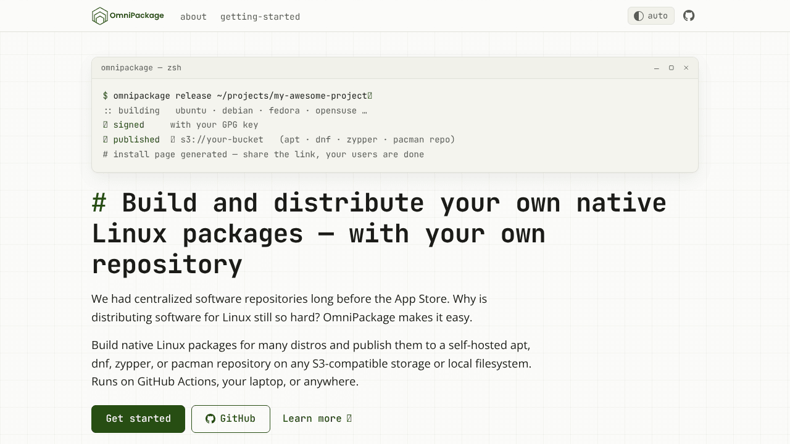
Task: Click the 'omnipackage release' command line
Action: pos(238,96)
